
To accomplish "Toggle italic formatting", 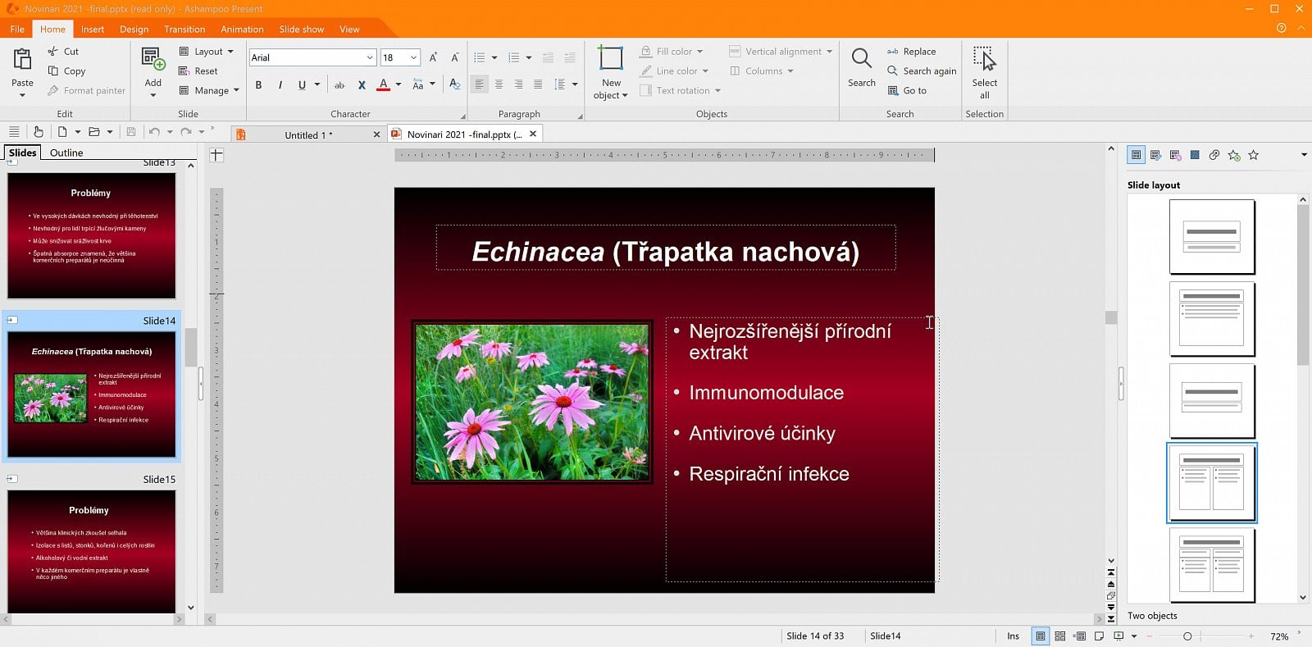I will [x=280, y=84].
